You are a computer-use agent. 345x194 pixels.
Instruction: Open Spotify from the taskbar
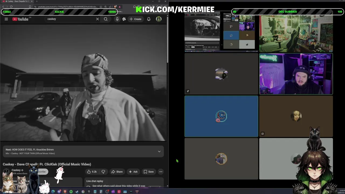71,192
